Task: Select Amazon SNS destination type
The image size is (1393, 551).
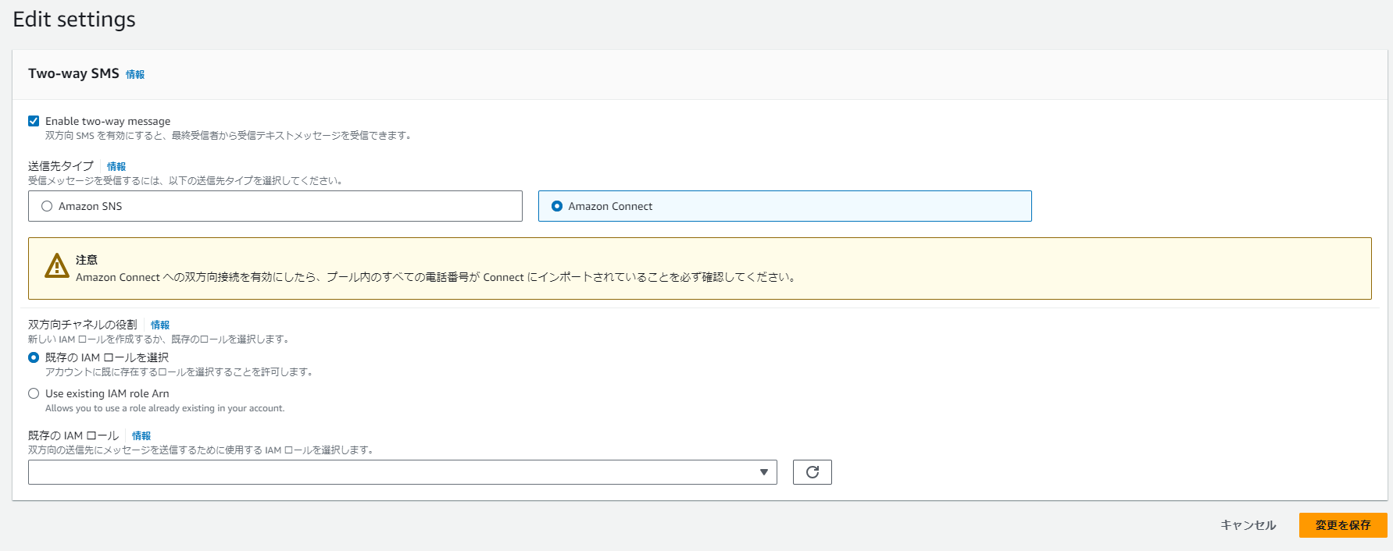Action: pyautogui.click(x=275, y=206)
